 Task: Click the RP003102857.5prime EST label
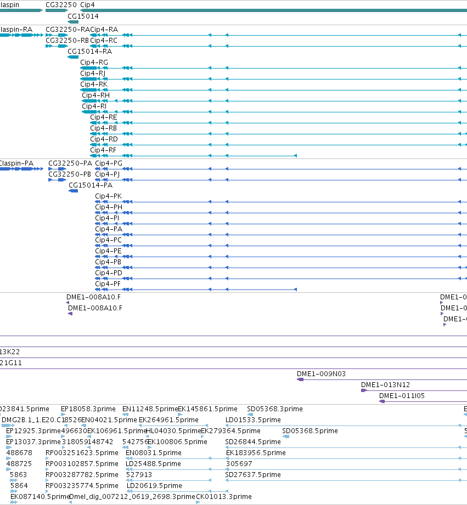click(82, 464)
